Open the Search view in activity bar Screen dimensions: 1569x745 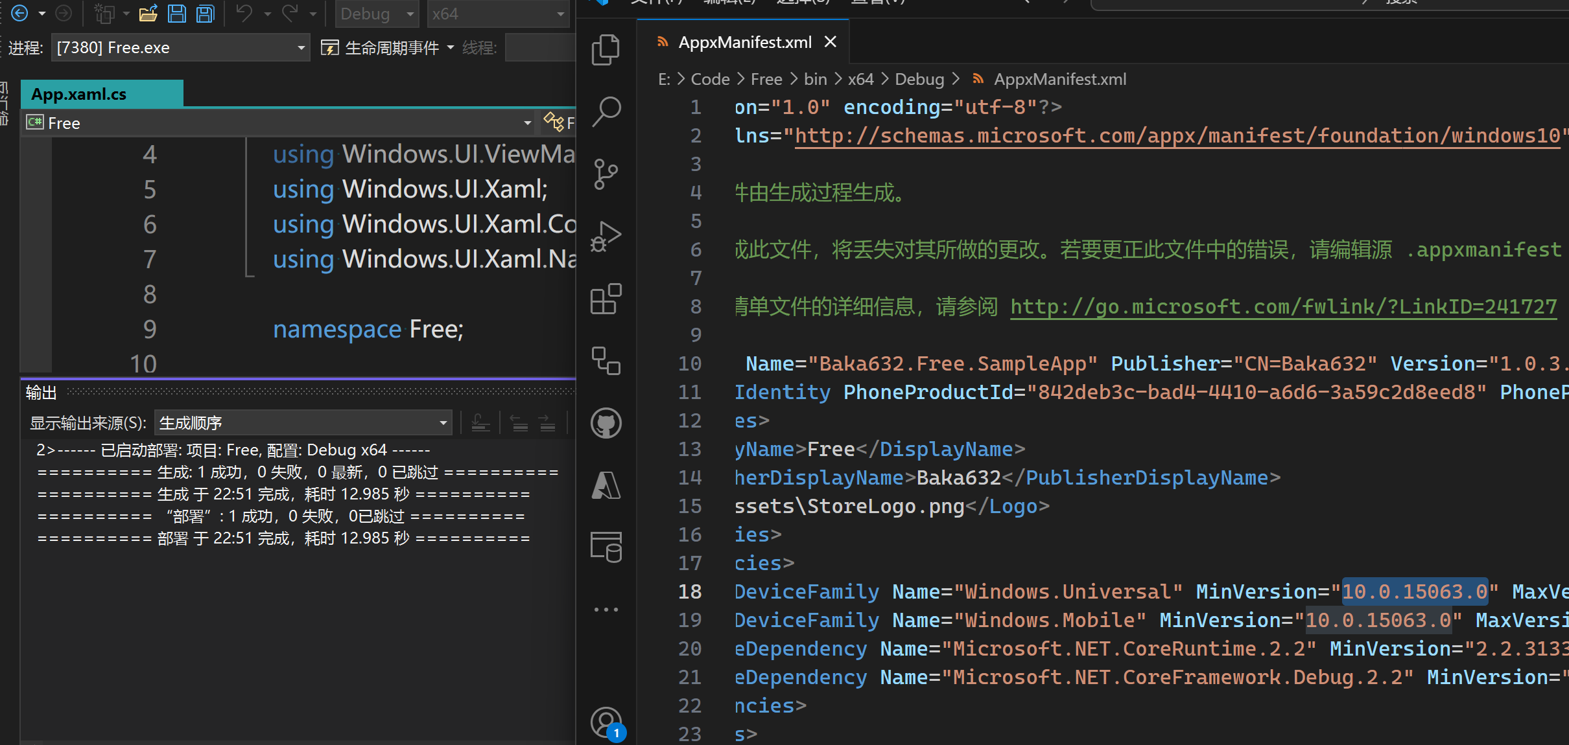(606, 111)
